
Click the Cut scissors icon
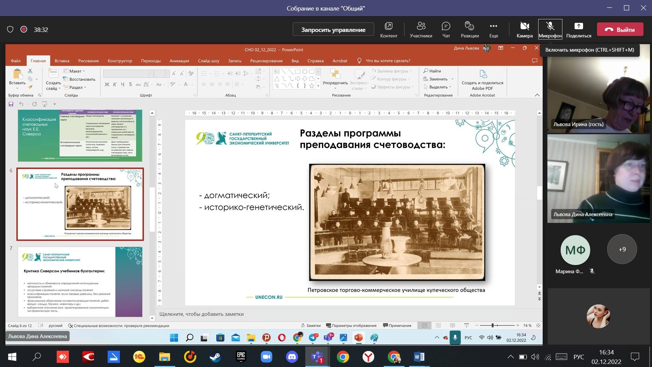[30, 71]
